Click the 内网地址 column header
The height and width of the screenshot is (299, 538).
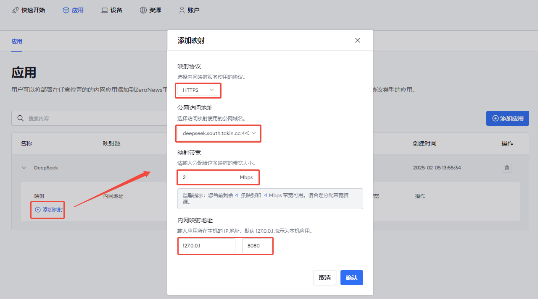click(113, 196)
